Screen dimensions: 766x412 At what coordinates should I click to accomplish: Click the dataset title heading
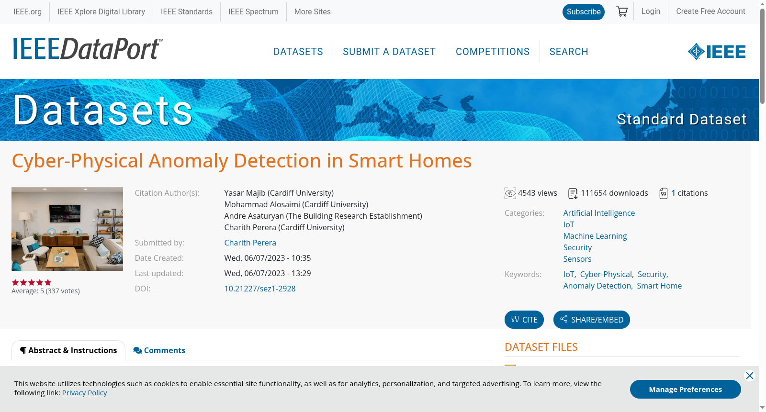pos(242,161)
